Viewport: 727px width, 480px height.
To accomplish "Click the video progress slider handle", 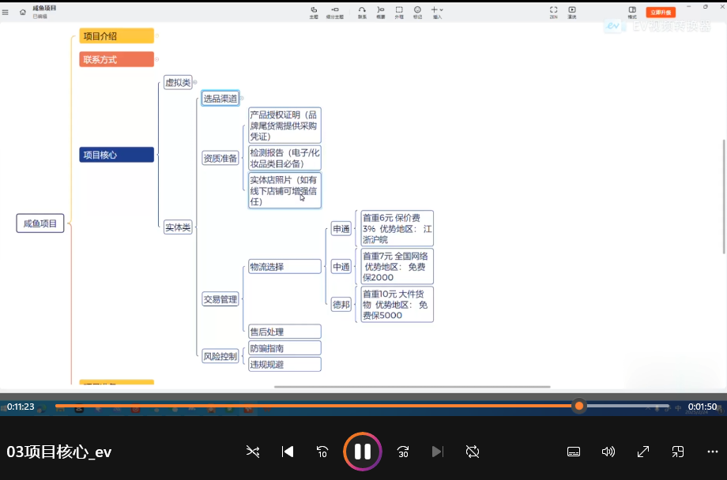I will tap(579, 406).
